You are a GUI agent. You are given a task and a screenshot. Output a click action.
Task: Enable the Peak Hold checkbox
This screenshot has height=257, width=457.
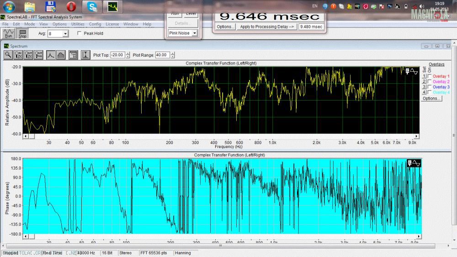[x=79, y=33]
